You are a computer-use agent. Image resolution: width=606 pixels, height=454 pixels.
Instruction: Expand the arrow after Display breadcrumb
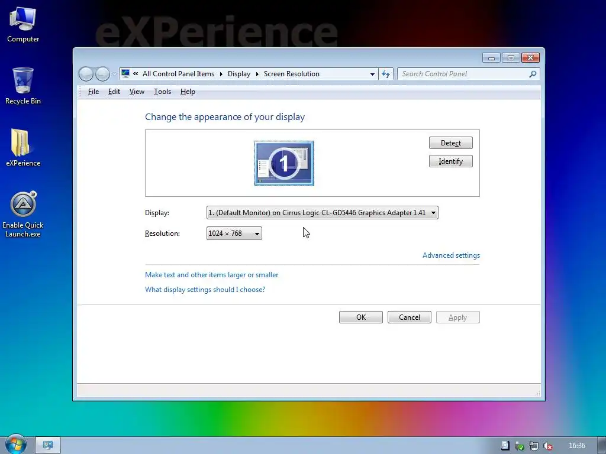coord(257,74)
